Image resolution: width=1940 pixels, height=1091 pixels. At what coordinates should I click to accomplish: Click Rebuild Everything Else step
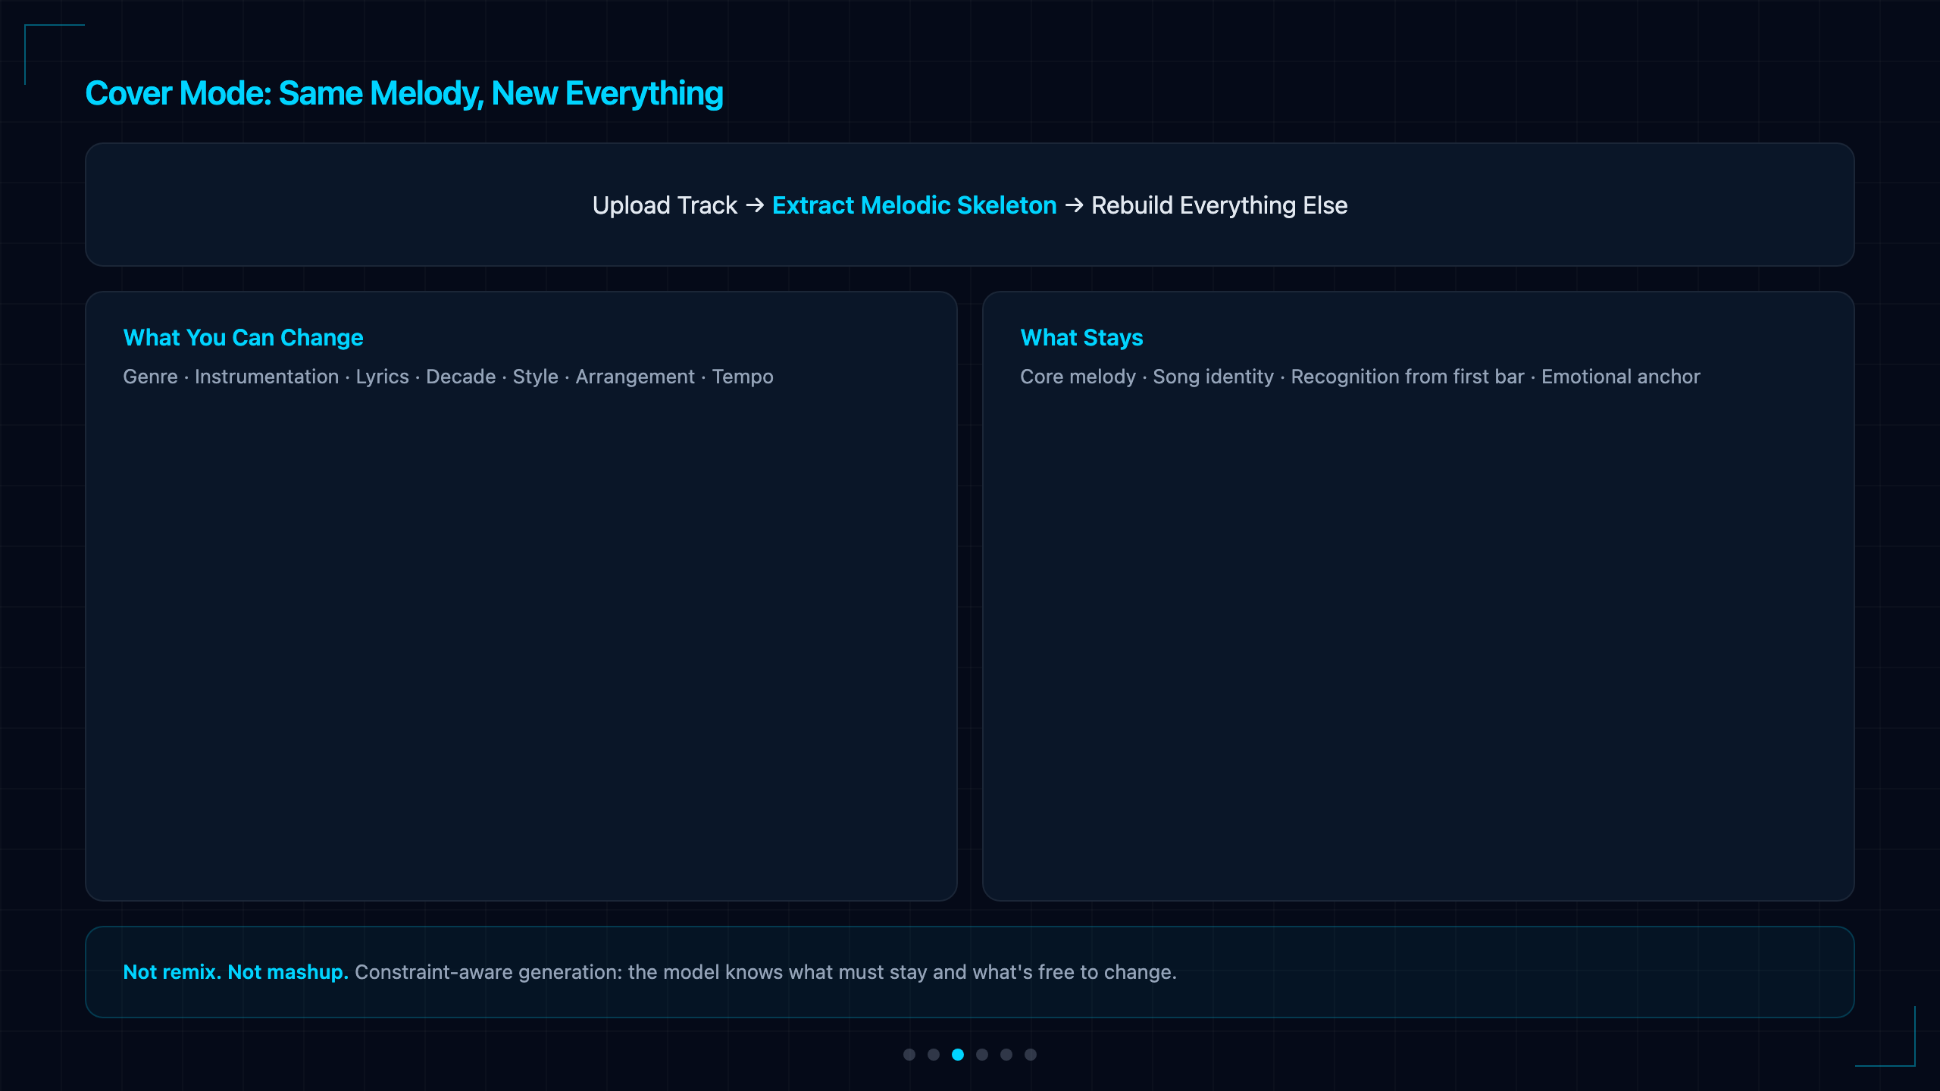[1219, 205]
